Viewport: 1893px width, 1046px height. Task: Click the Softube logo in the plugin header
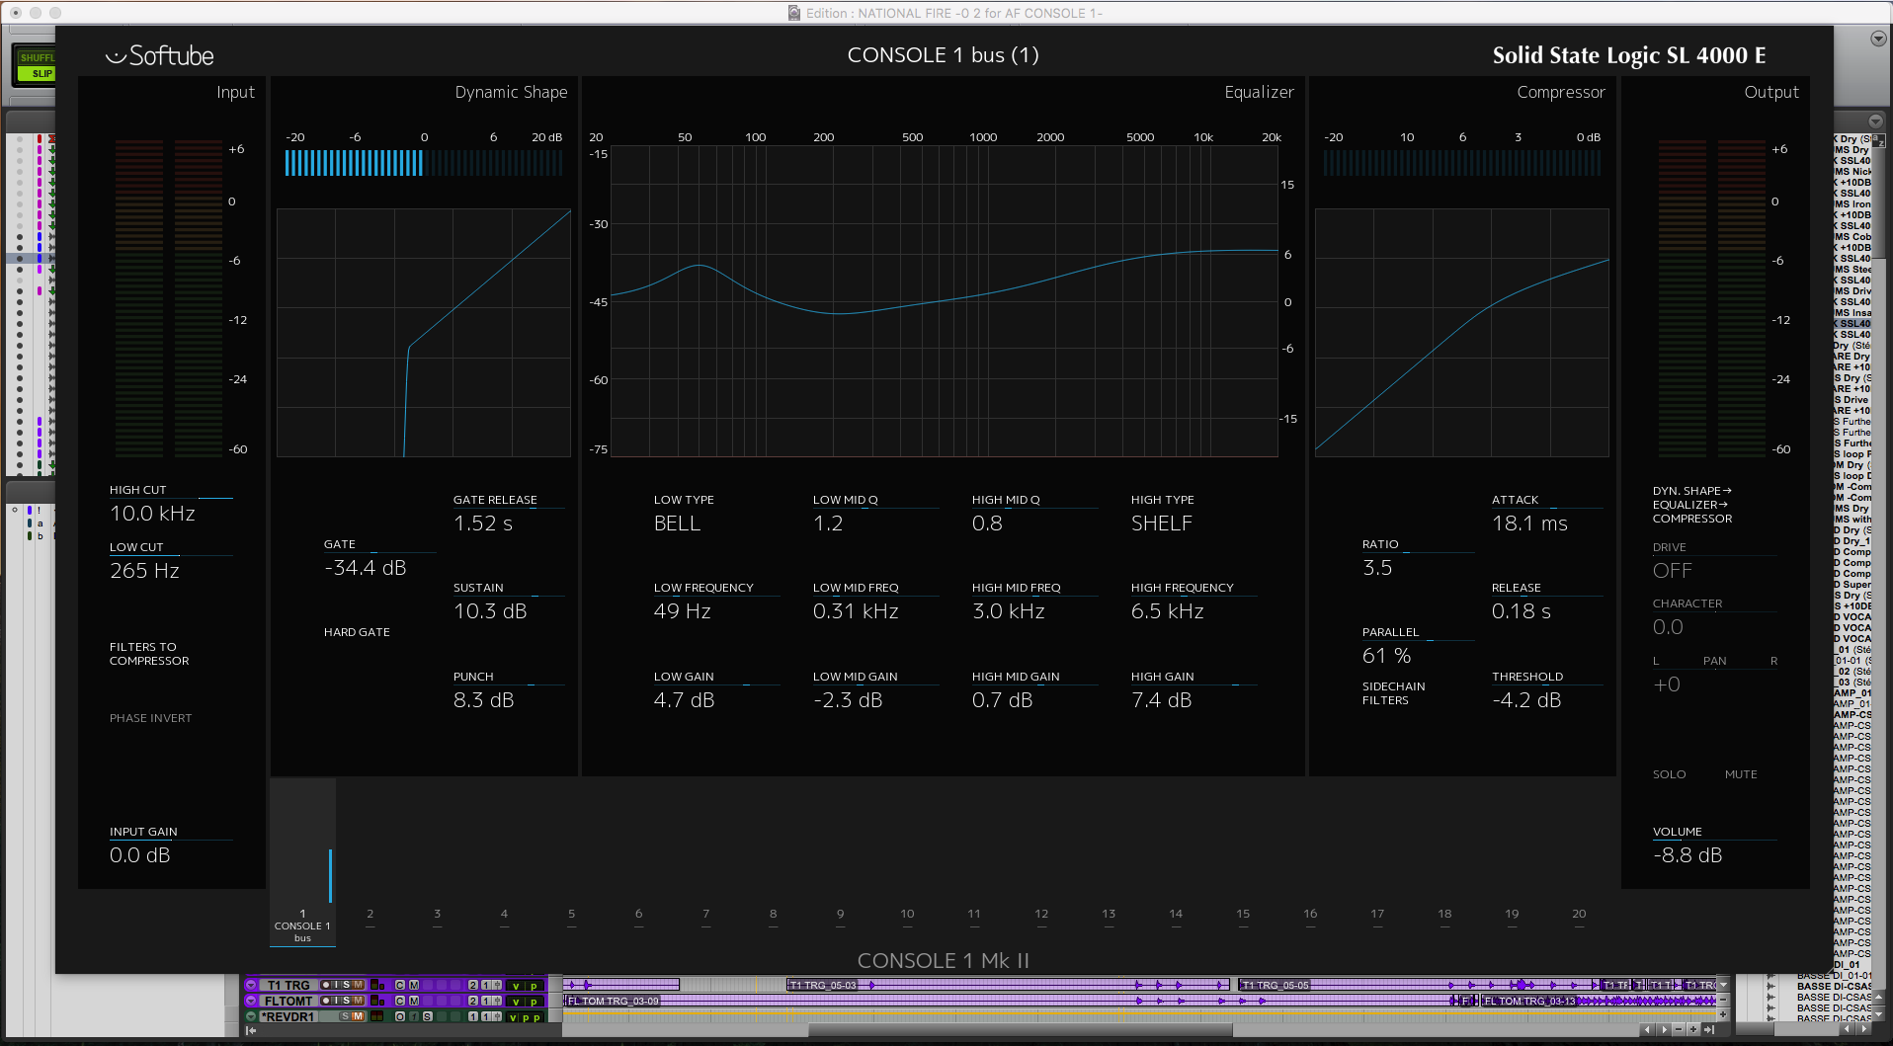point(159,55)
